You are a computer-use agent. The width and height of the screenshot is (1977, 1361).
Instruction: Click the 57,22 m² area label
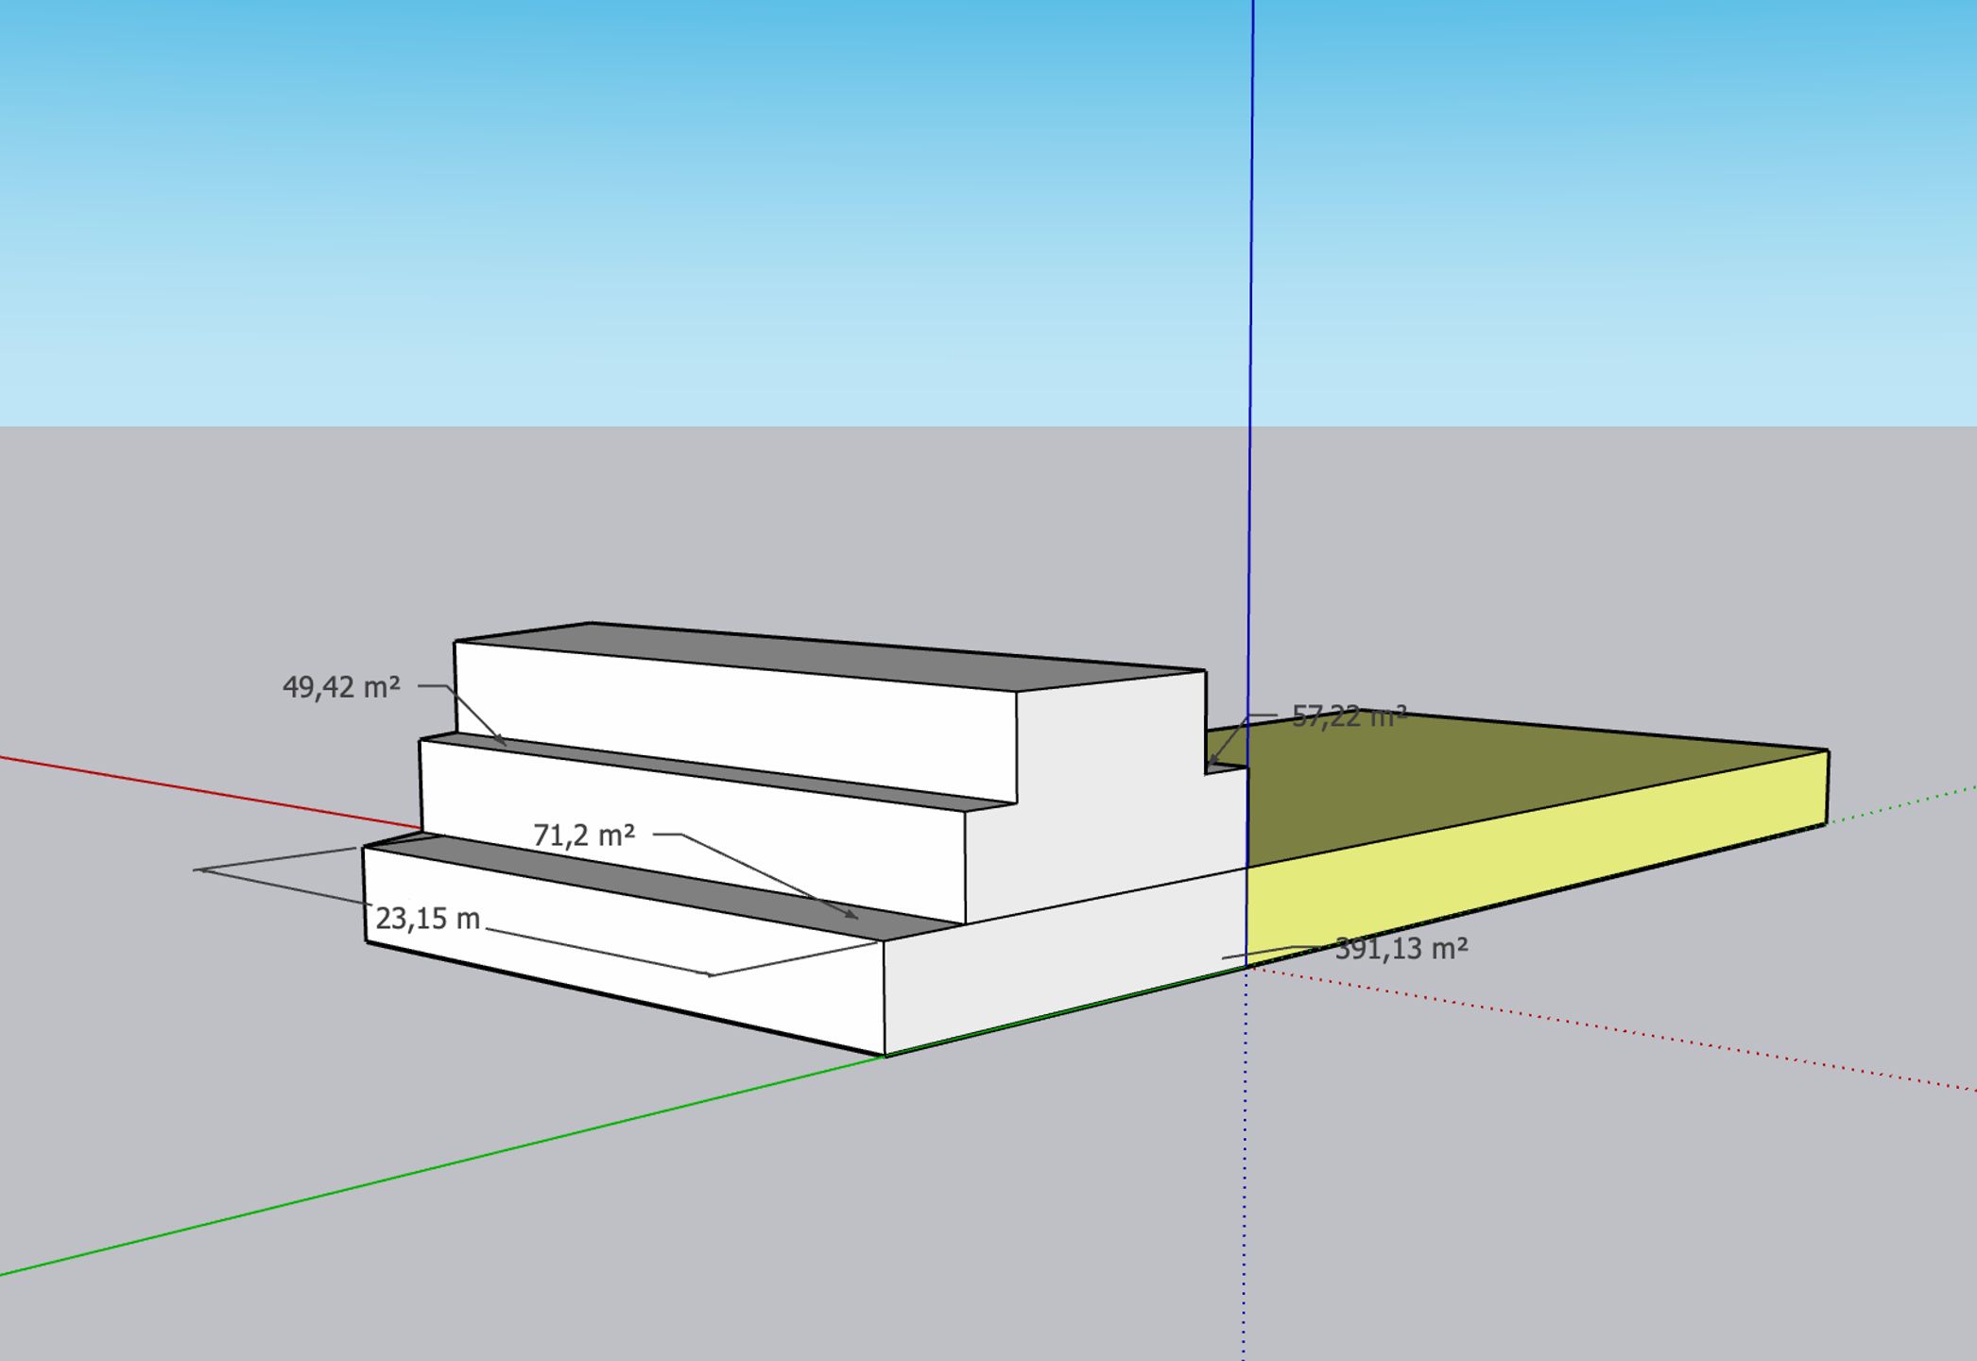(1350, 716)
